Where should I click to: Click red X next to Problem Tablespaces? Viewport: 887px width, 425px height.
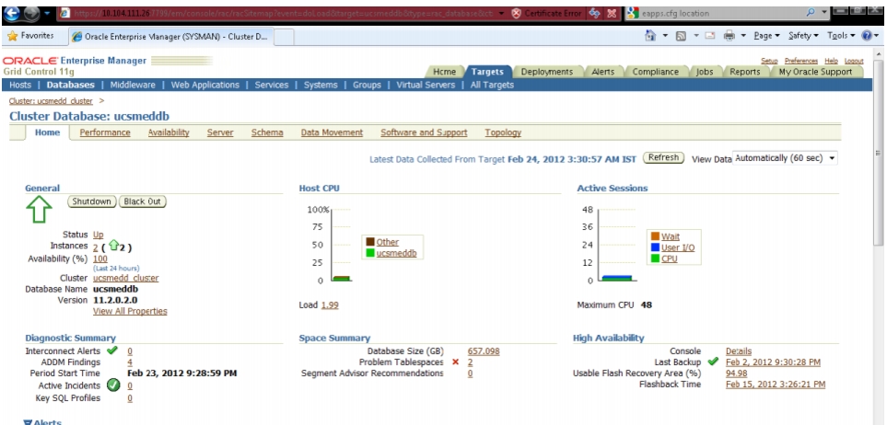point(455,362)
